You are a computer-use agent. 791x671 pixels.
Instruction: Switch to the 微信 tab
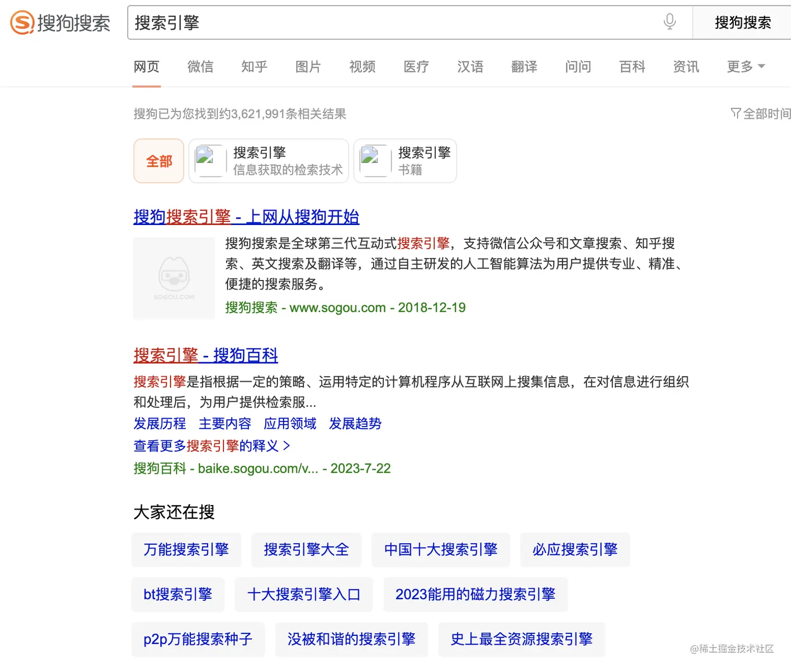point(200,66)
